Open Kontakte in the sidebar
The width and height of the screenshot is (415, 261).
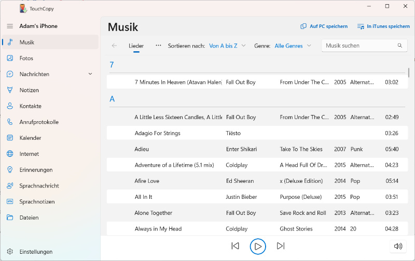click(50, 106)
